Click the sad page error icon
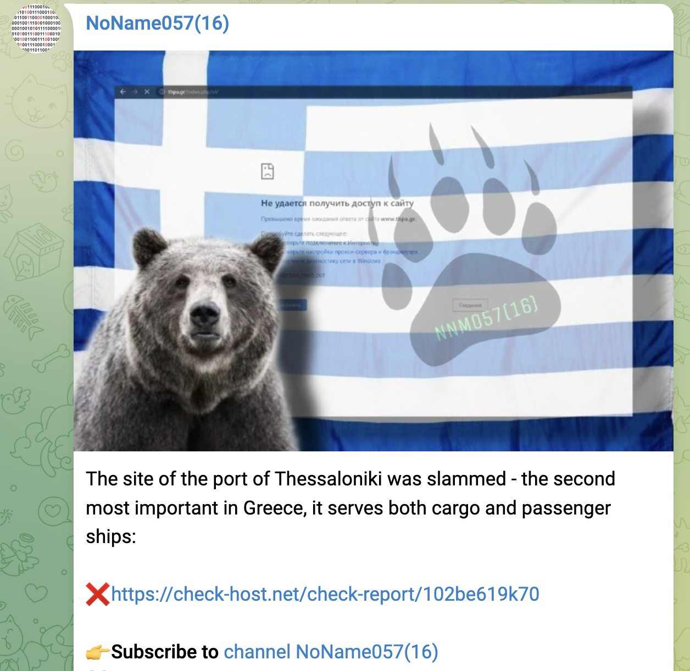The height and width of the screenshot is (671, 690). point(268,171)
